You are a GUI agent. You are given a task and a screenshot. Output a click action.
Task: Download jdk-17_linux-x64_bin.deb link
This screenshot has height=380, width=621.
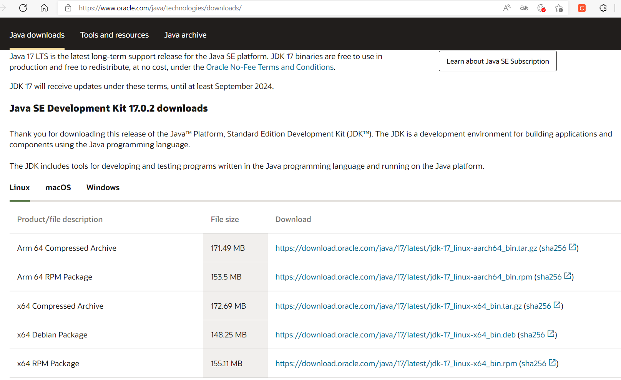[x=395, y=335]
